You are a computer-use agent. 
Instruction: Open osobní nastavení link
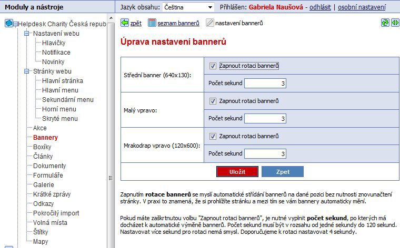pos(362,7)
